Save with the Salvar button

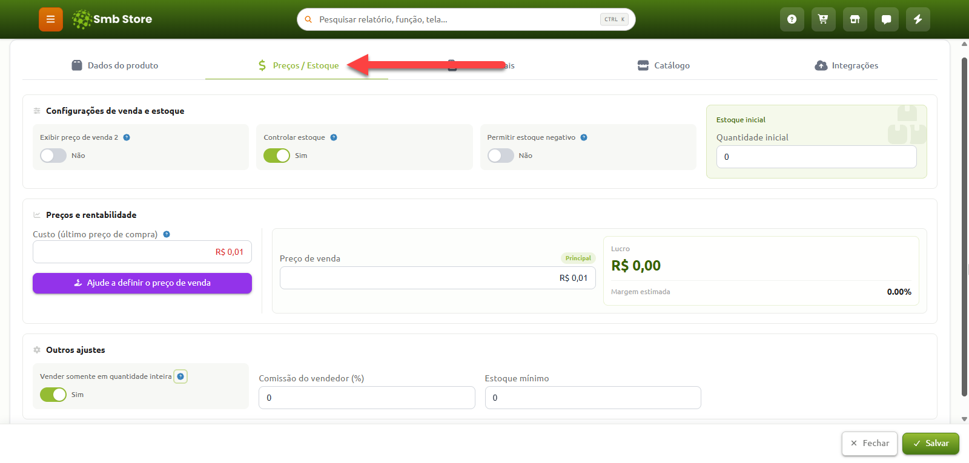pos(931,444)
